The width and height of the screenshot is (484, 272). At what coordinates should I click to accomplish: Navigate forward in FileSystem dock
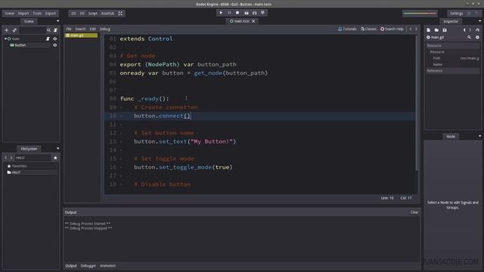[x=11, y=158]
